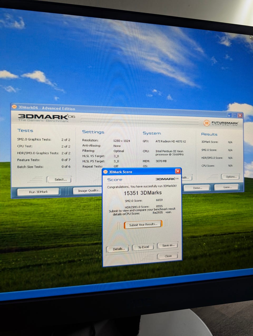Click the Congratulations message text
Image resolution: width=253 pixels, height=336 pixels.
(142, 186)
